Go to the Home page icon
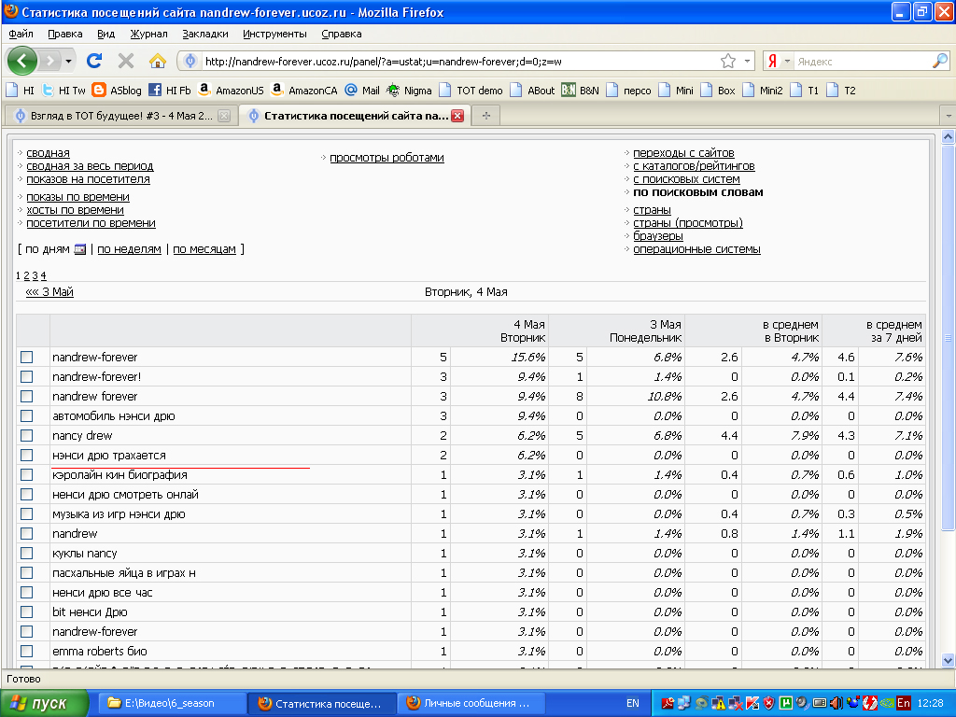Viewport: 956px width, 717px height. pos(157,61)
